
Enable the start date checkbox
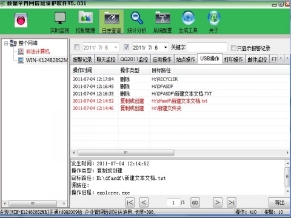[76, 47]
